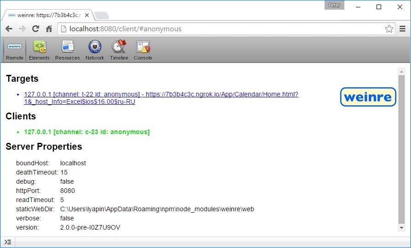This screenshot has height=248, width=411.
Task: Switch to the Elements panel
Action: (40, 50)
